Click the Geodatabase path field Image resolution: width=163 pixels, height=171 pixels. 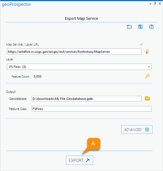click(86, 99)
